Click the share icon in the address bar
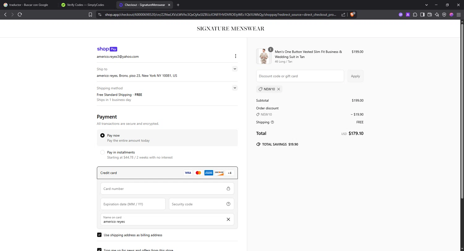Screen dimensions: 464x251 343,15
